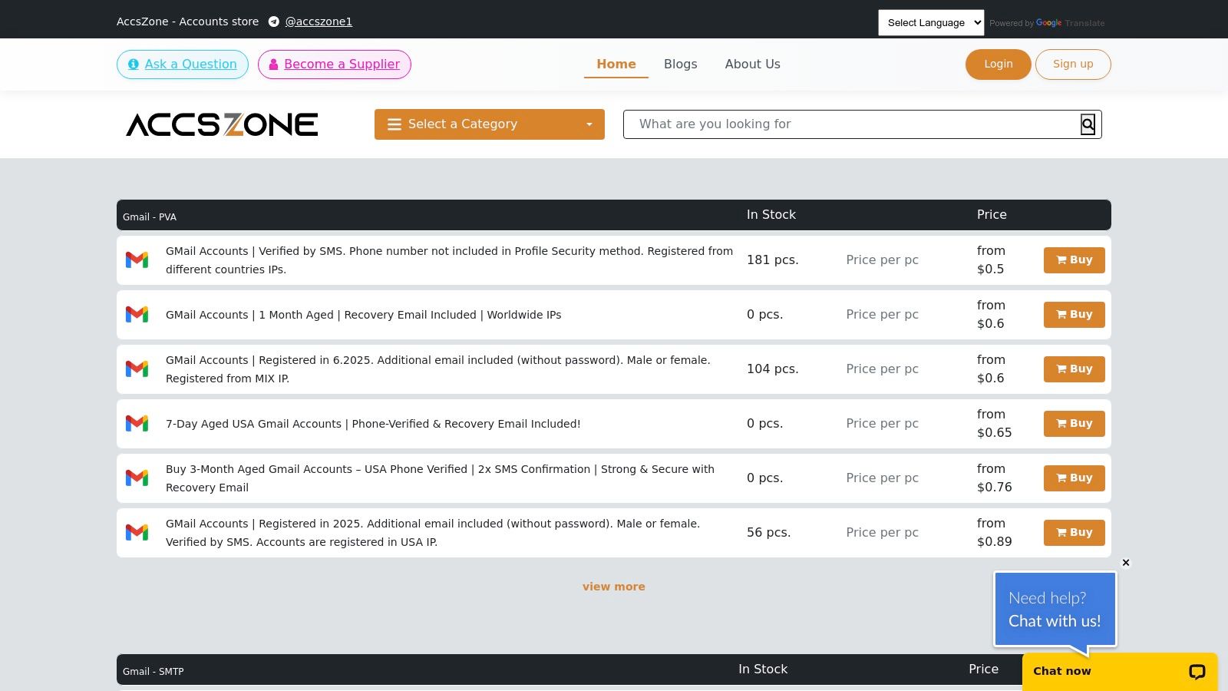Buy the 104 pcs. GMail accounts
Viewport: 1228px width, 691px height.
[1074, 369]
